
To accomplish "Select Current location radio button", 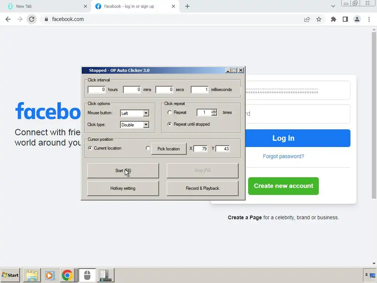I will pyautogui.click(x=90, y=148).
